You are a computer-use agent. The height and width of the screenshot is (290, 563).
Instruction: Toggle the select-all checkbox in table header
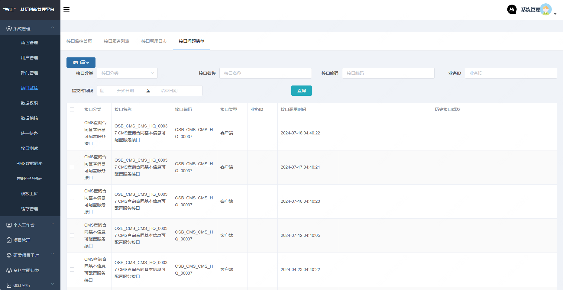(72, 109)
